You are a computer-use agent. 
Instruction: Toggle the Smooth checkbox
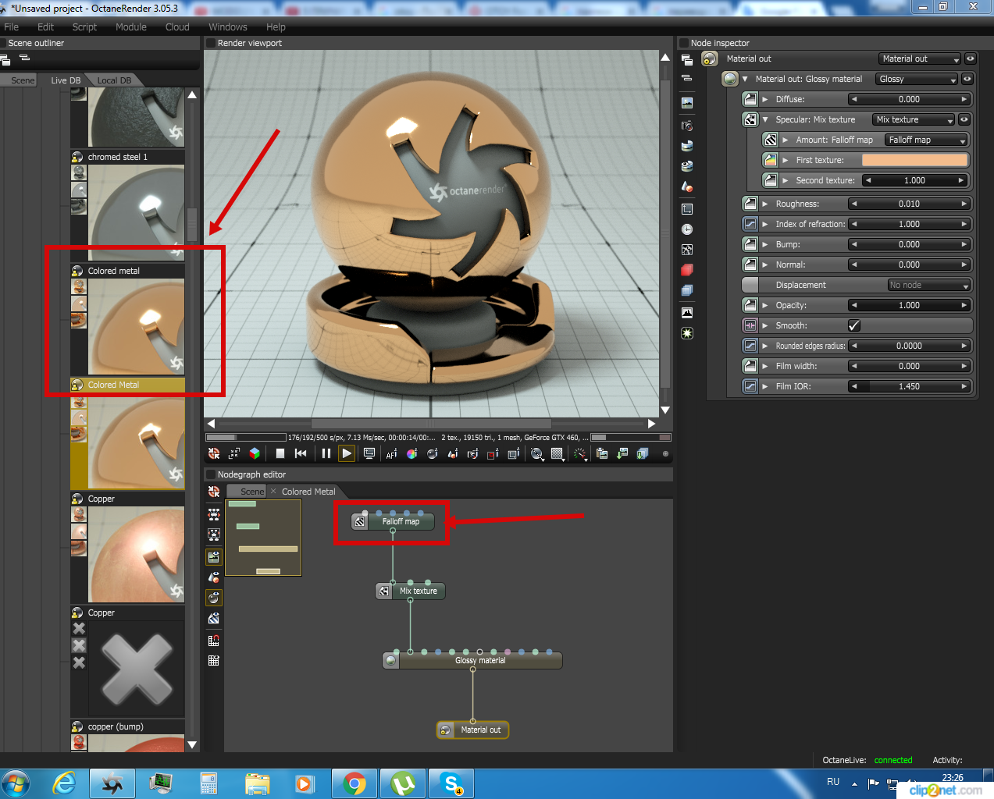click(x=854, y=325)
